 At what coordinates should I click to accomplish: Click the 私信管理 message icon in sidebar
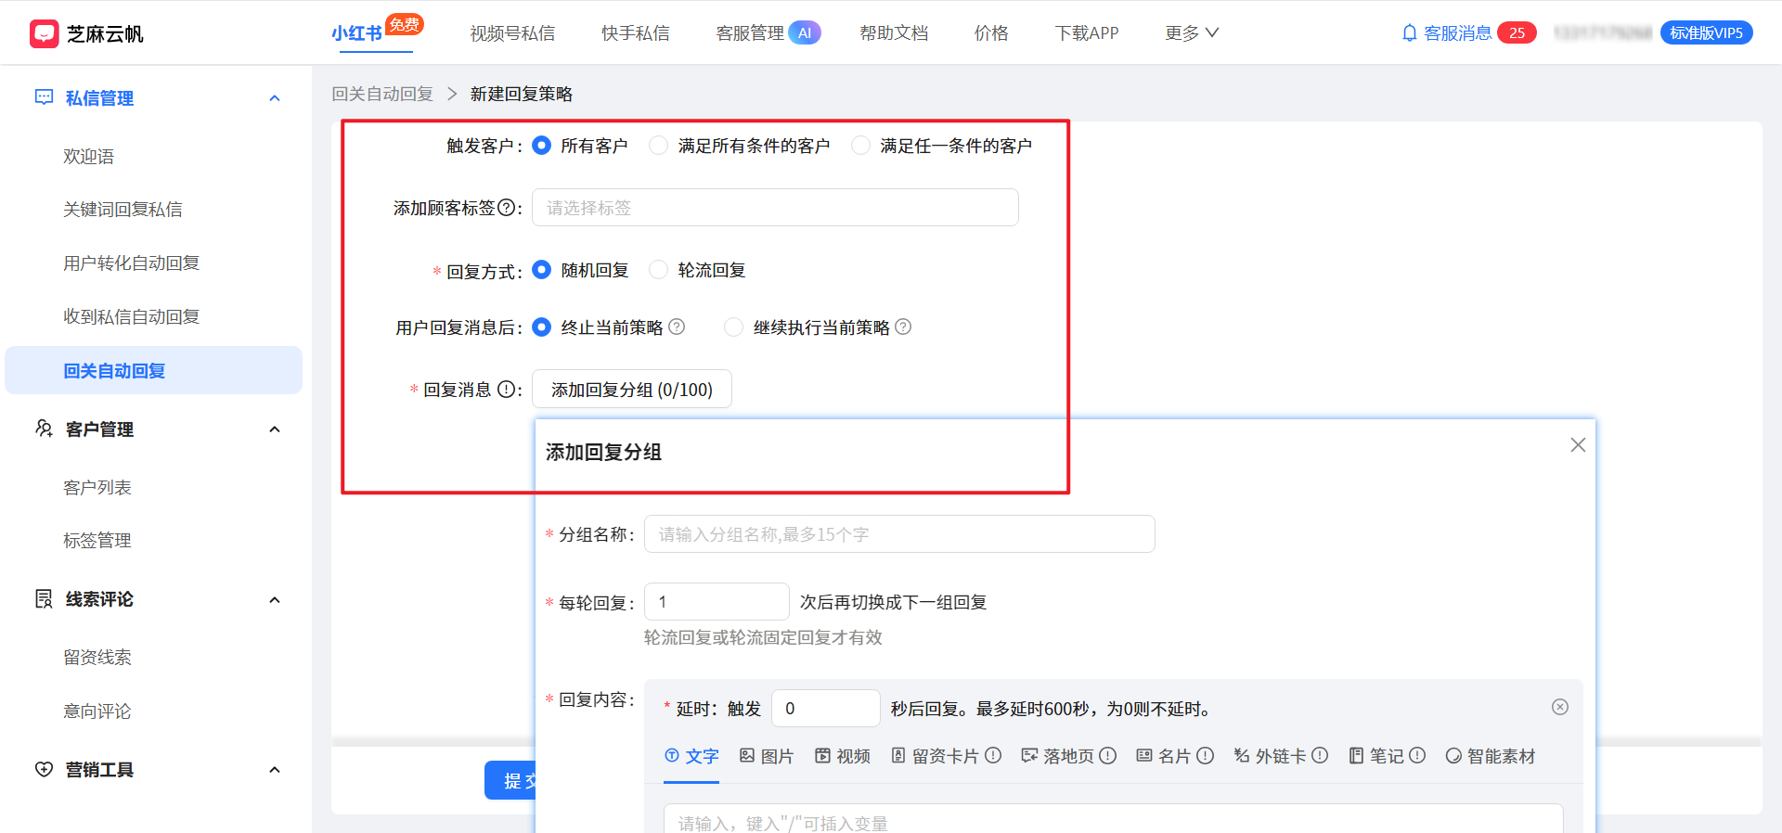point(44,97)
